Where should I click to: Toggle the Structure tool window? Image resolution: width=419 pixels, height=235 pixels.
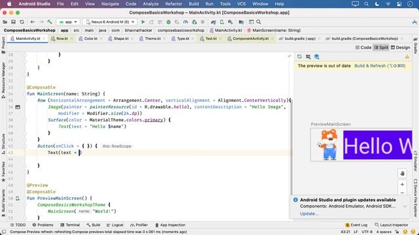coord(3,144)
